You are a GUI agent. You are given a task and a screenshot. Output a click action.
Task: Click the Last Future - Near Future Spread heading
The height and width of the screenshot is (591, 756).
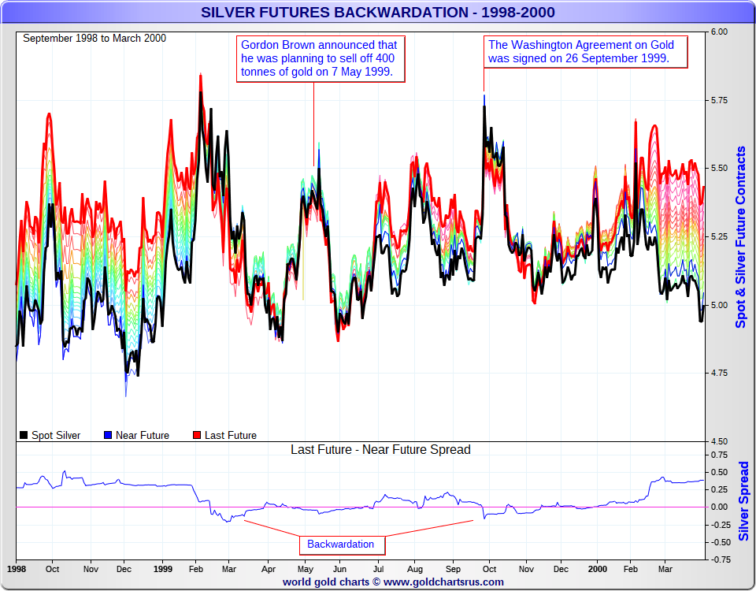click(380, 450)
